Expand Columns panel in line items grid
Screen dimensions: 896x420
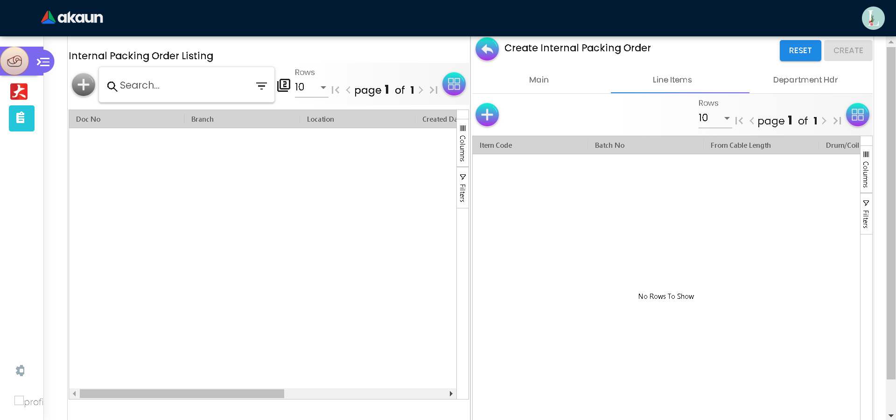click(866, 169)
